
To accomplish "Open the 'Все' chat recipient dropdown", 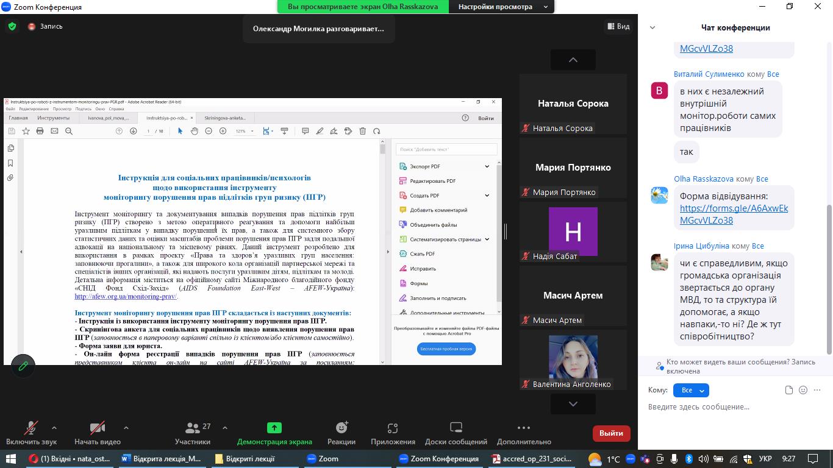I will 691,390.
